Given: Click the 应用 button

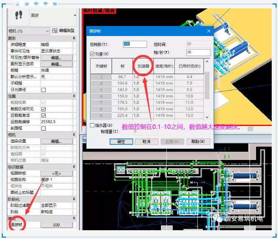Looking at the screenshot, I should click(x=172, y=142).
